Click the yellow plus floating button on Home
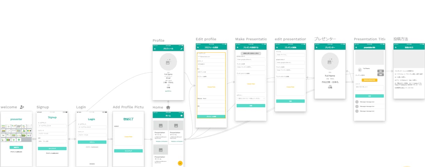425x167 pixels. pyautogui.click(x=180, y=163)
